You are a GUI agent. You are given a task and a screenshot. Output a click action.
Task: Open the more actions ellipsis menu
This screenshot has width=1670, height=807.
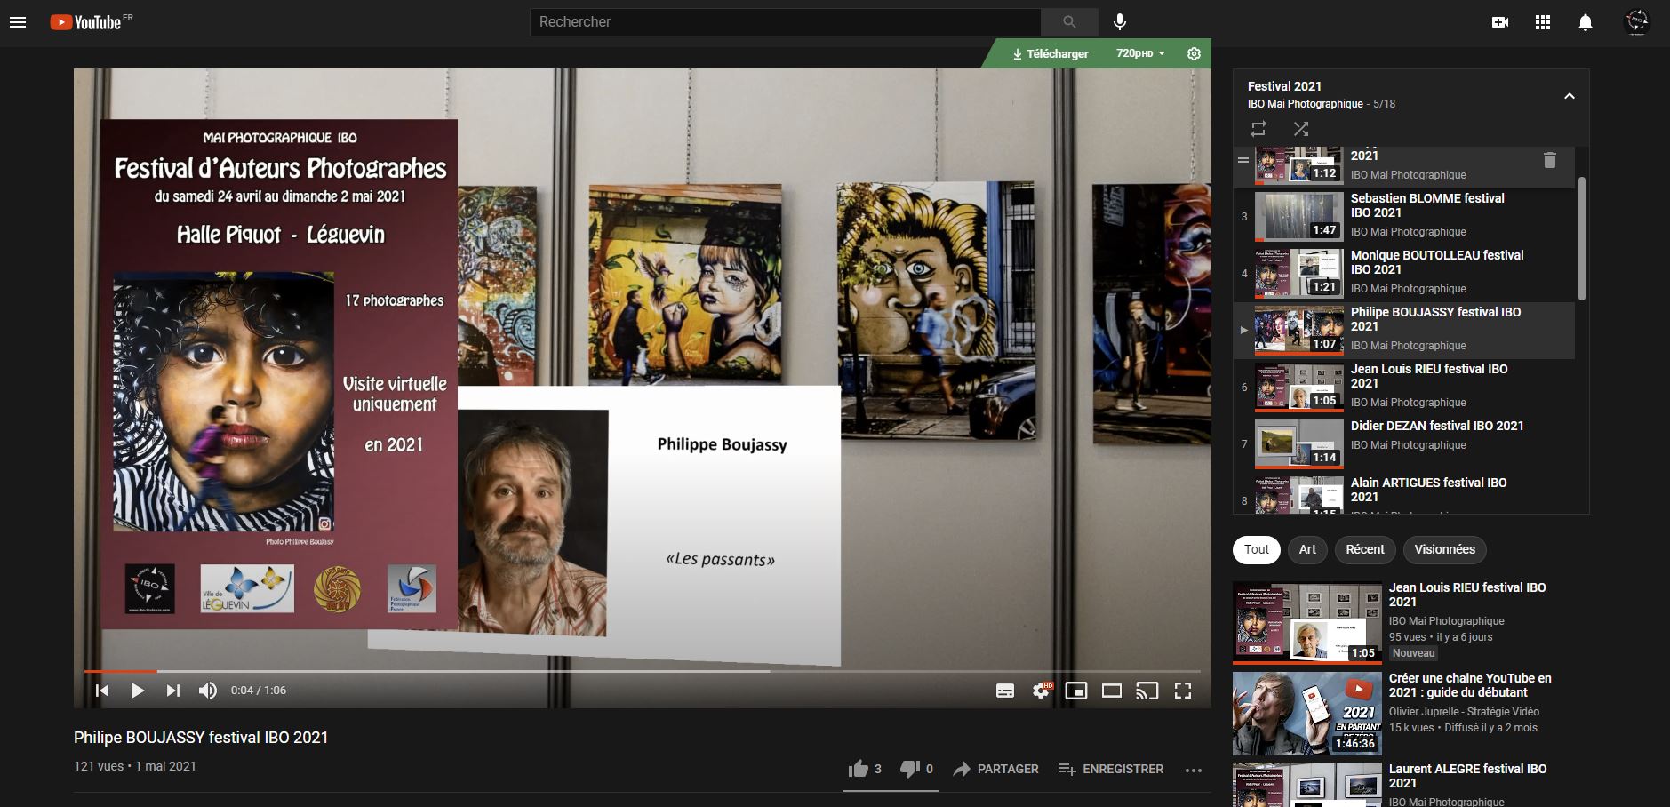(1194, 770)
